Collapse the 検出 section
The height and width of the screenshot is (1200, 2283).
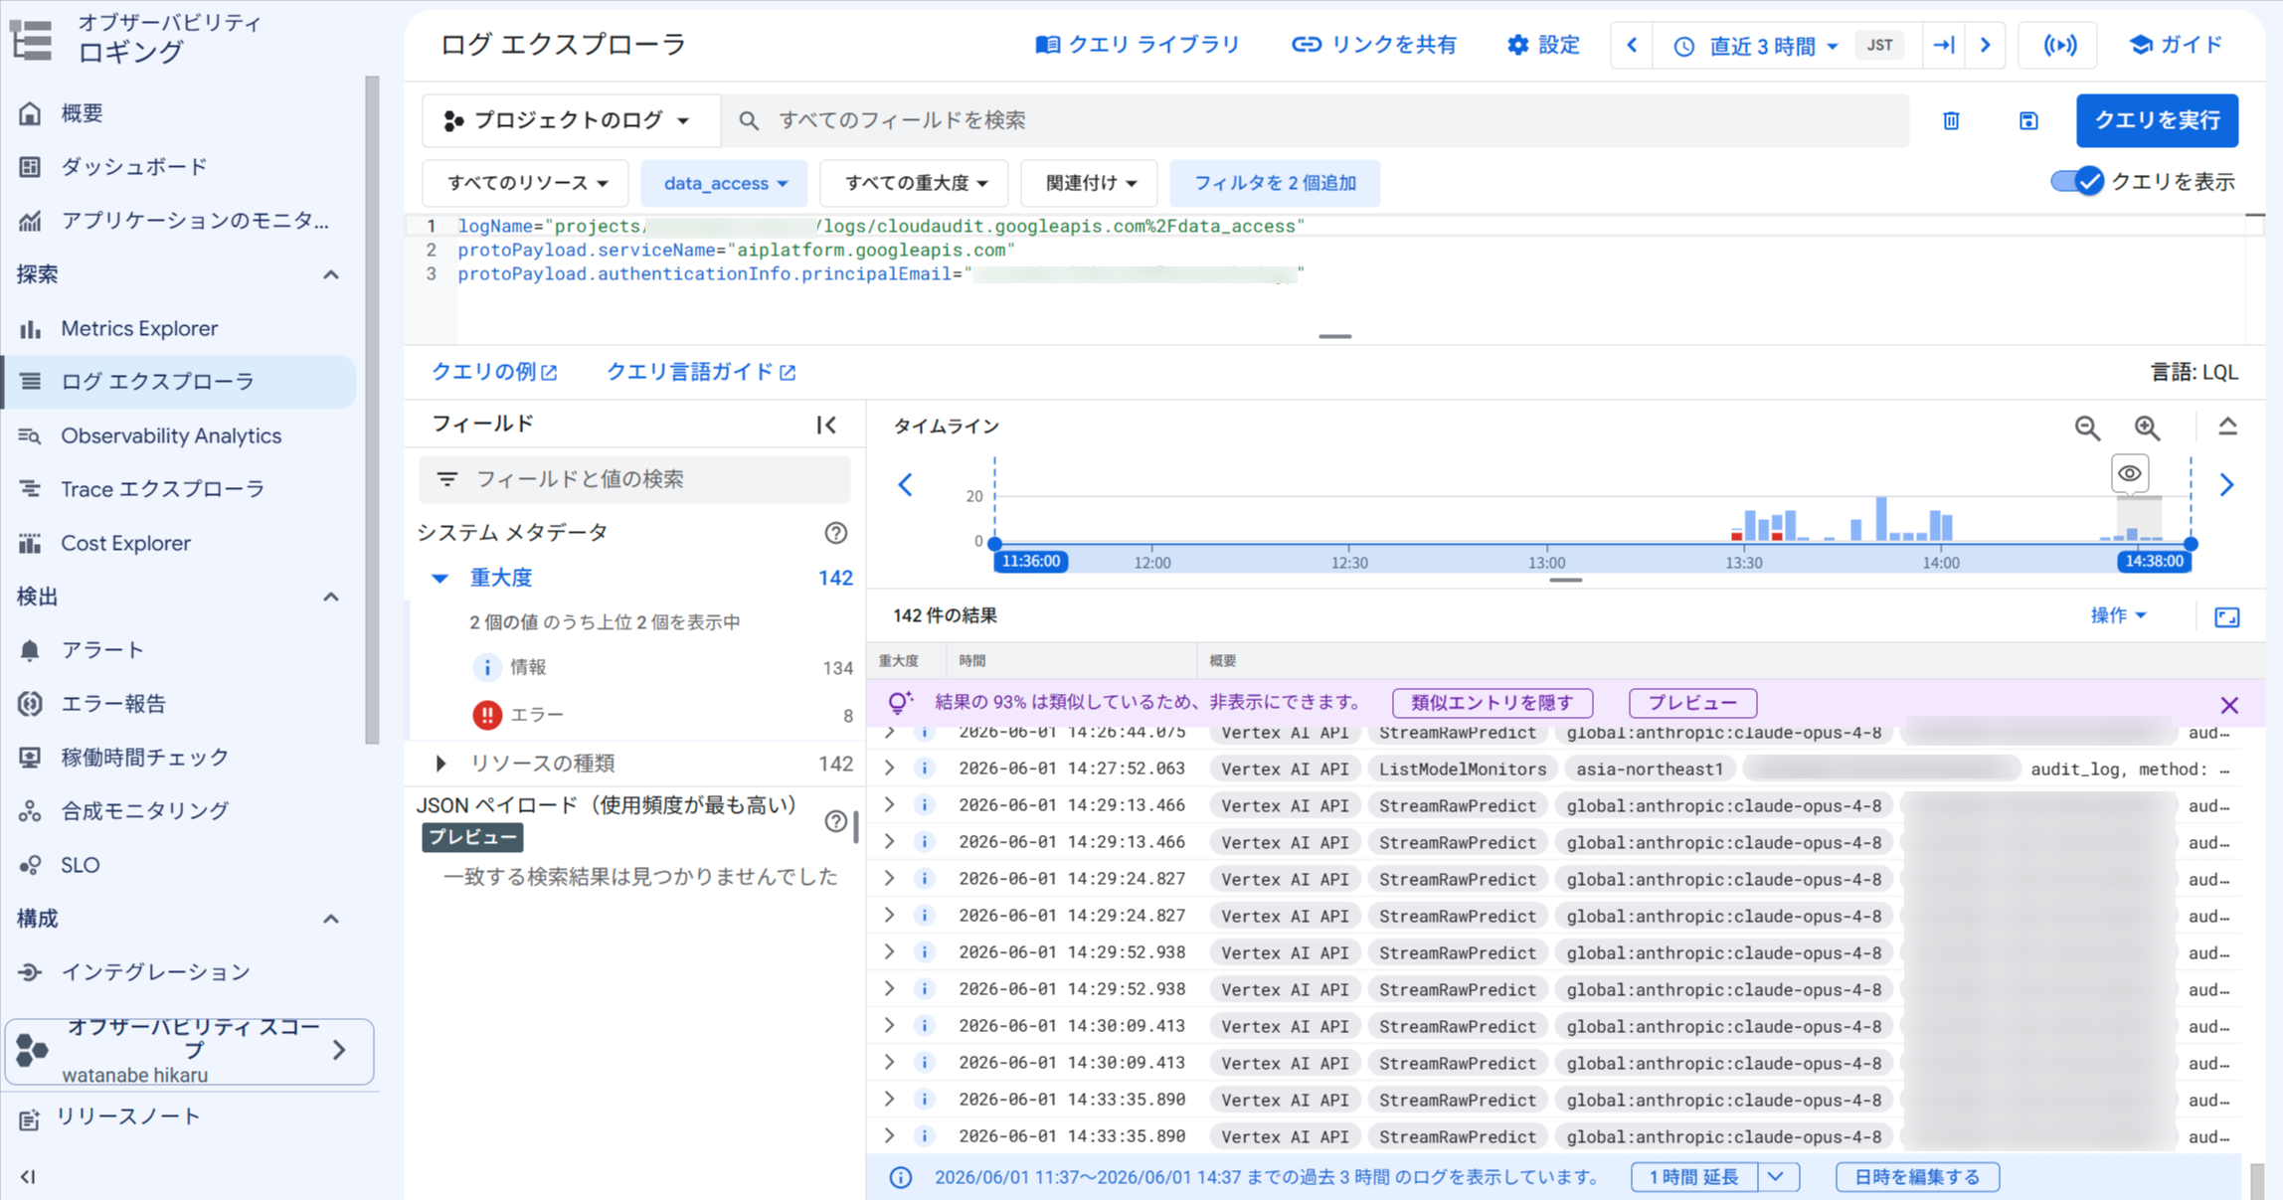click(x=331, y=597)
